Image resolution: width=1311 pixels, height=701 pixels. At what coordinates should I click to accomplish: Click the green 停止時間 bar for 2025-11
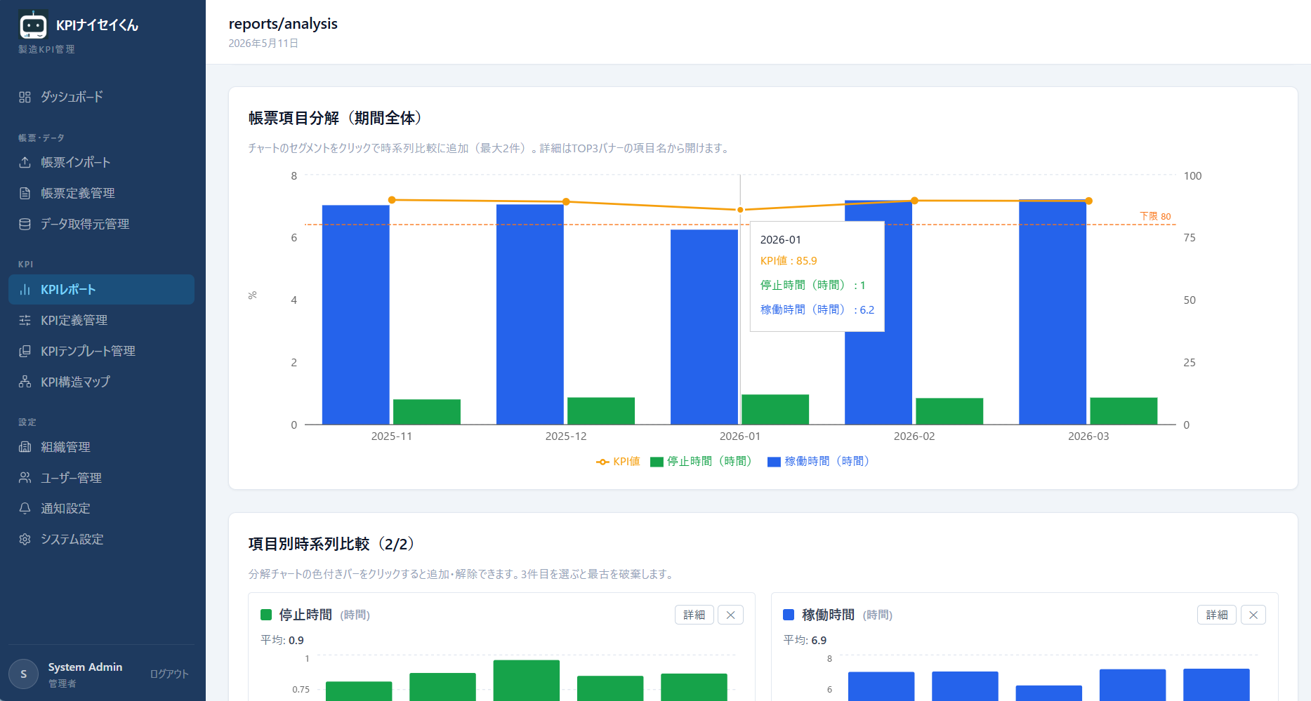tap(427, 412)
